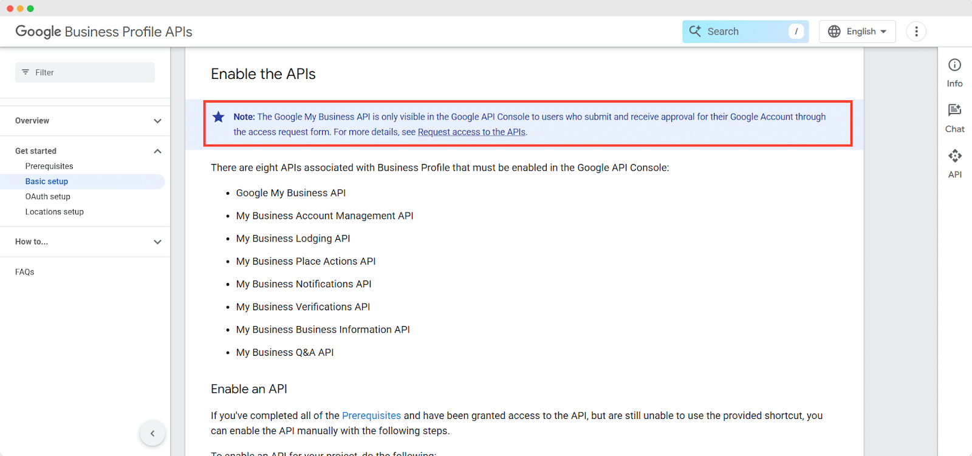Open the Chat side panel icon
Image resolution: width=972 pixels, height=456 pixels.
[x=954, y=110]
